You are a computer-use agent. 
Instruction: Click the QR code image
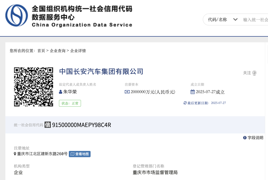[x=33, y=87]
